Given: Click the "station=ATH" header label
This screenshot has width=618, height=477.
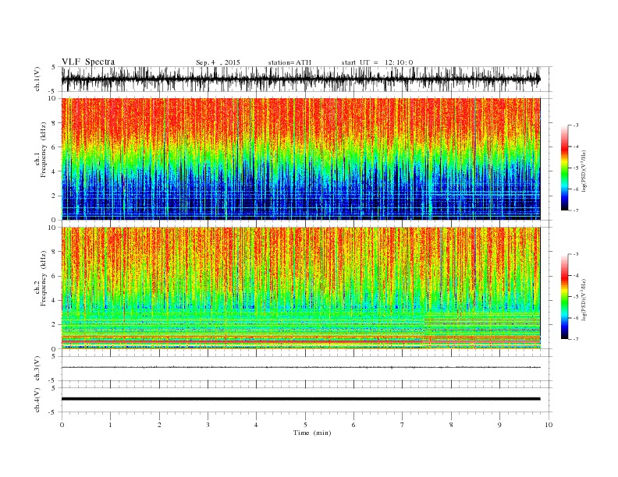Looking at the screenshot, I should 289,62.
